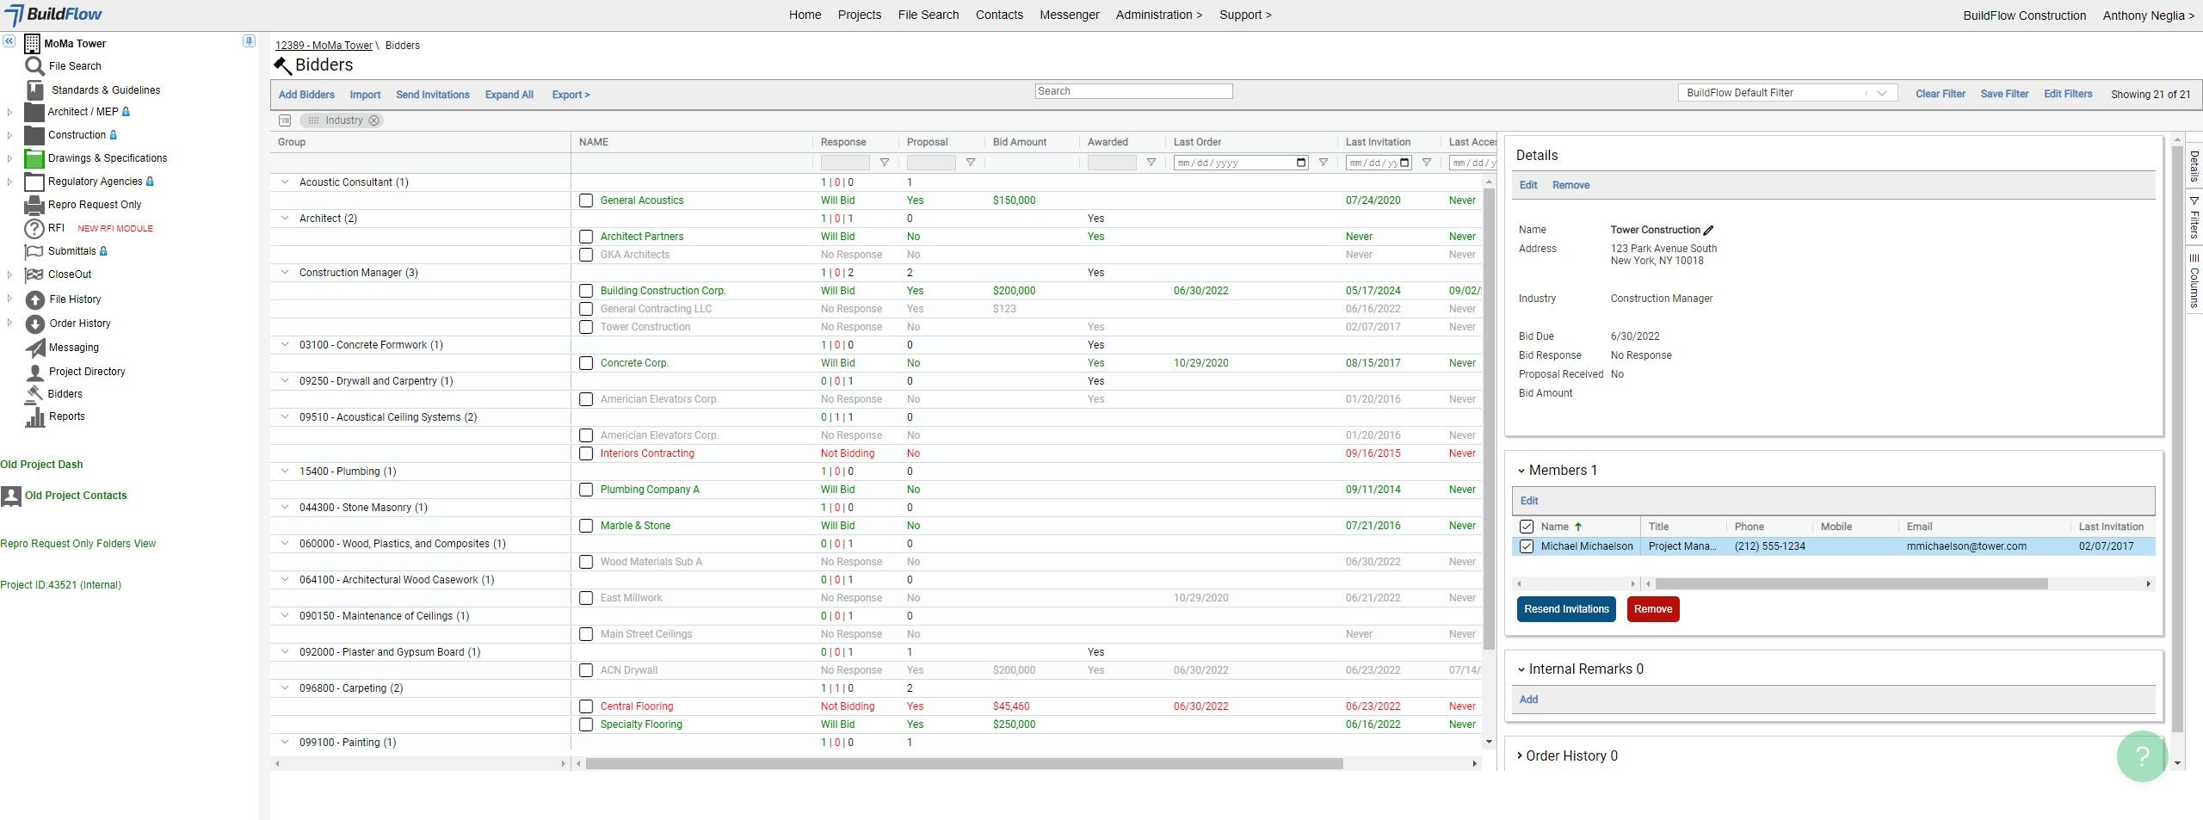Open Response column filter funnel icon

click(x=884, y=163)
